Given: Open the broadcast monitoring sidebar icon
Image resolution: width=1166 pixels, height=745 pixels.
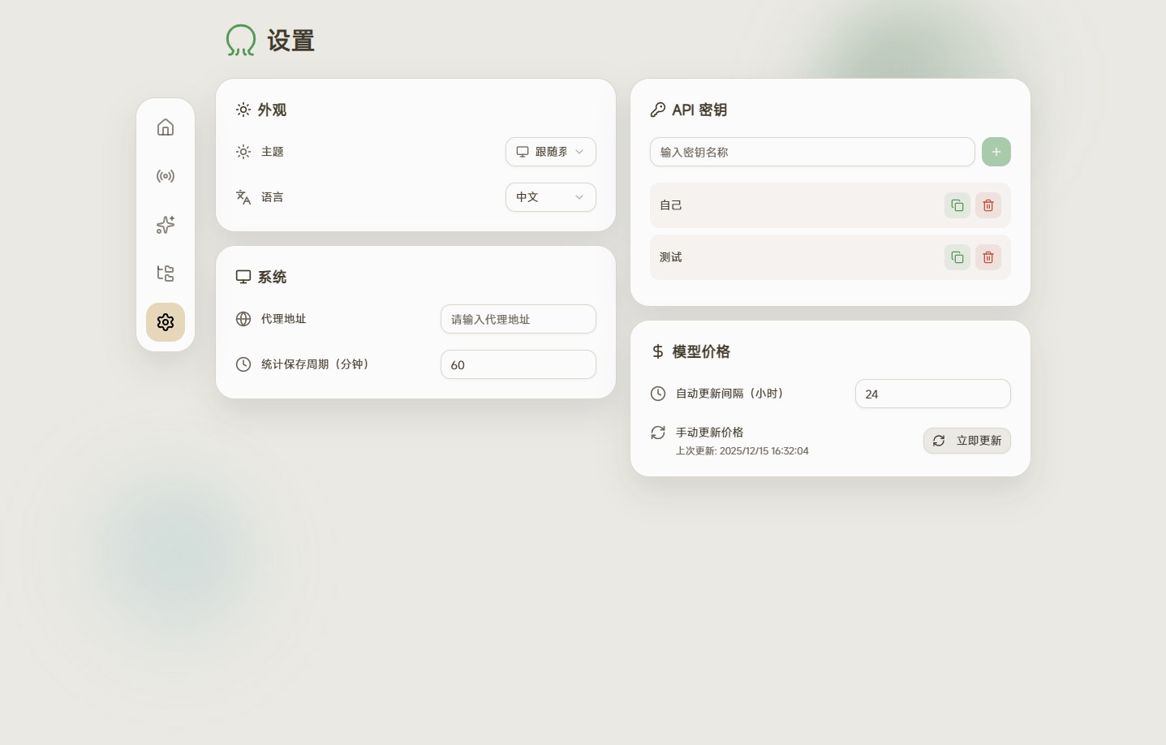Looking at the screenshot, I should click(165, 176).
